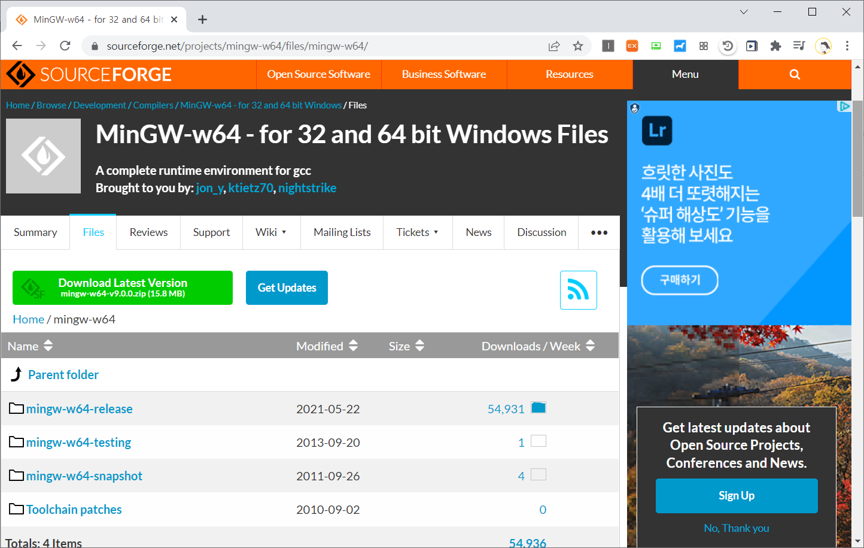Switch to the News tab
Screen dimensions: 864x548
pyautogui.click(x=479, y=232)
